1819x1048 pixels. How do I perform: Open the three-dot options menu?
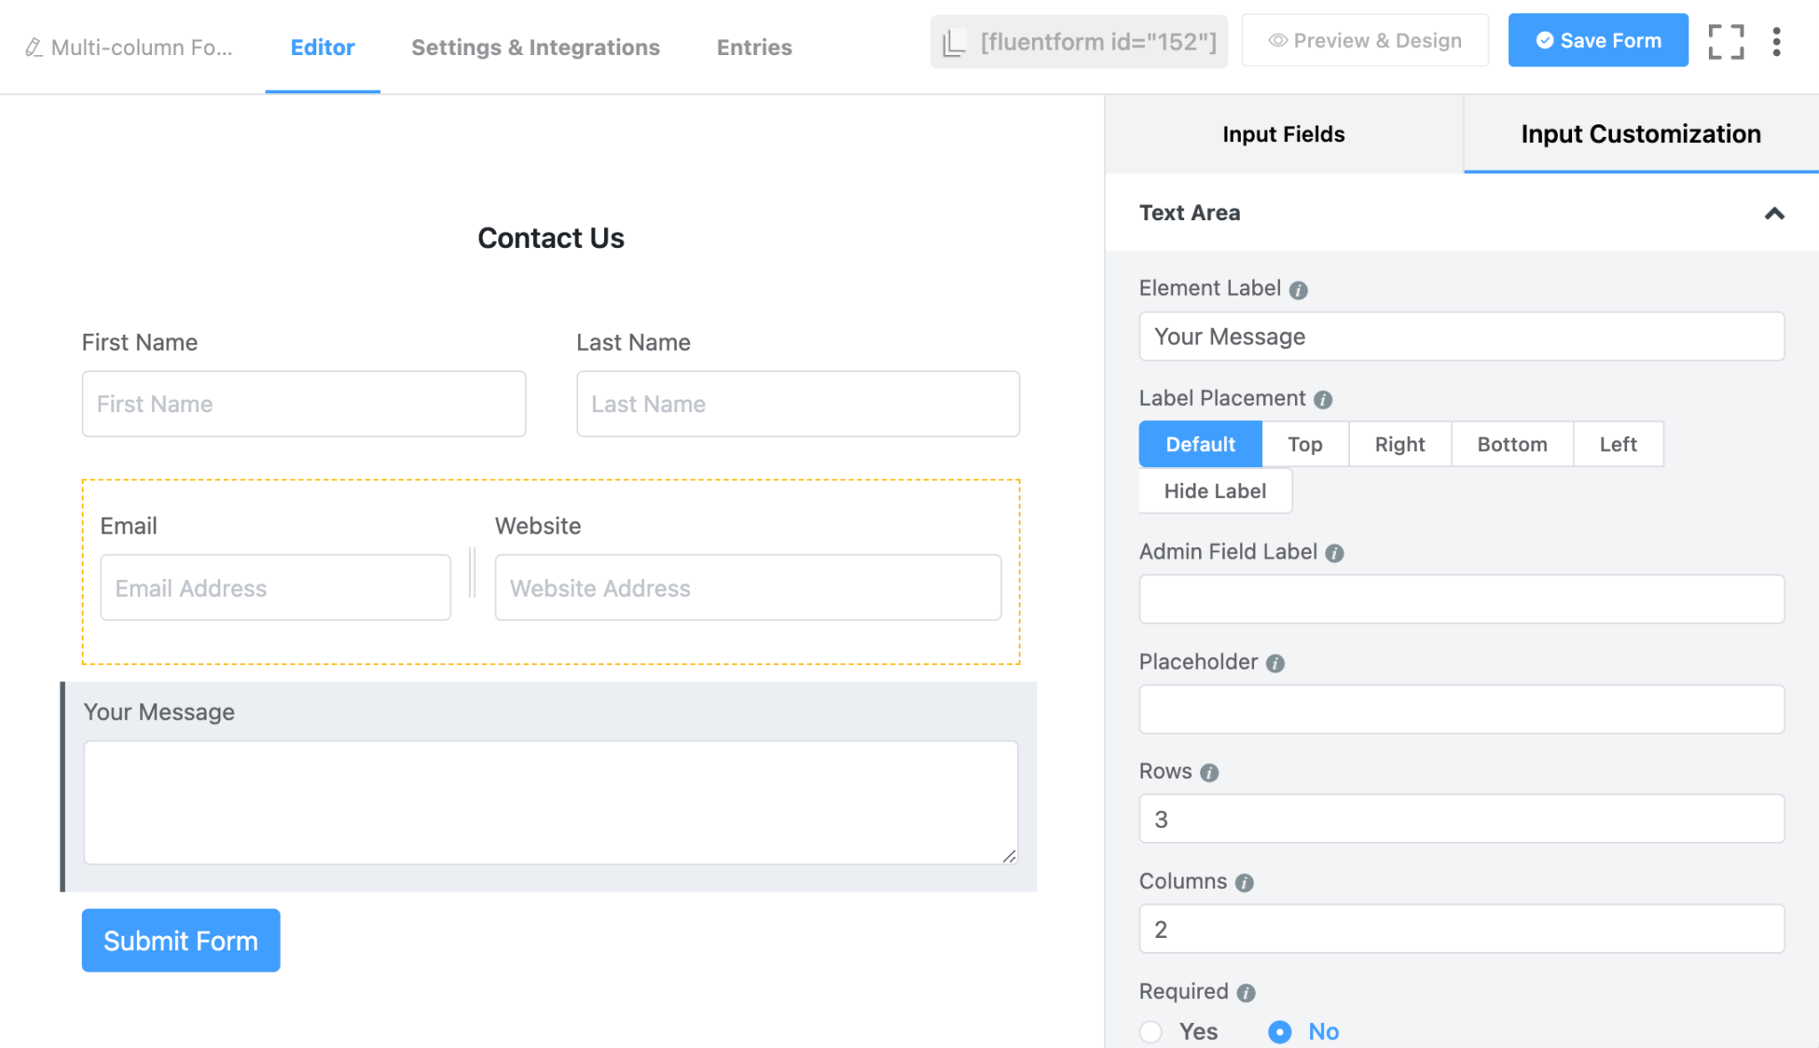1776,41
